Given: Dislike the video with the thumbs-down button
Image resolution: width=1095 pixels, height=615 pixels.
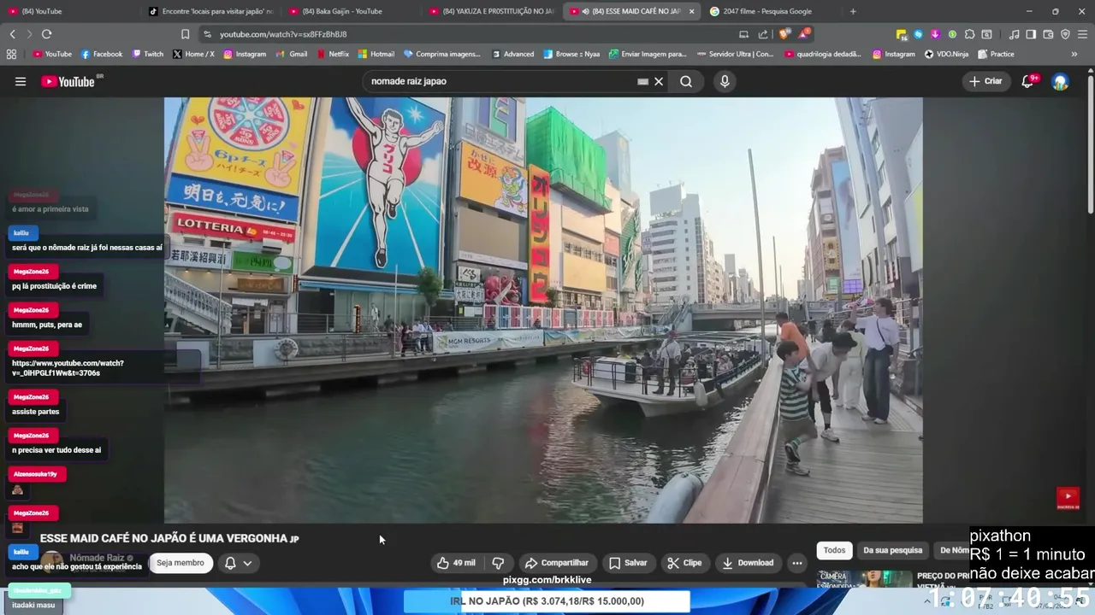Looking at the screenshot, I should click(498, 563).
